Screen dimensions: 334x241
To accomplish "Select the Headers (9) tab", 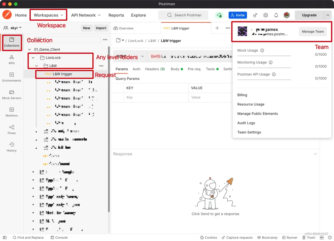I will point(155,69).
